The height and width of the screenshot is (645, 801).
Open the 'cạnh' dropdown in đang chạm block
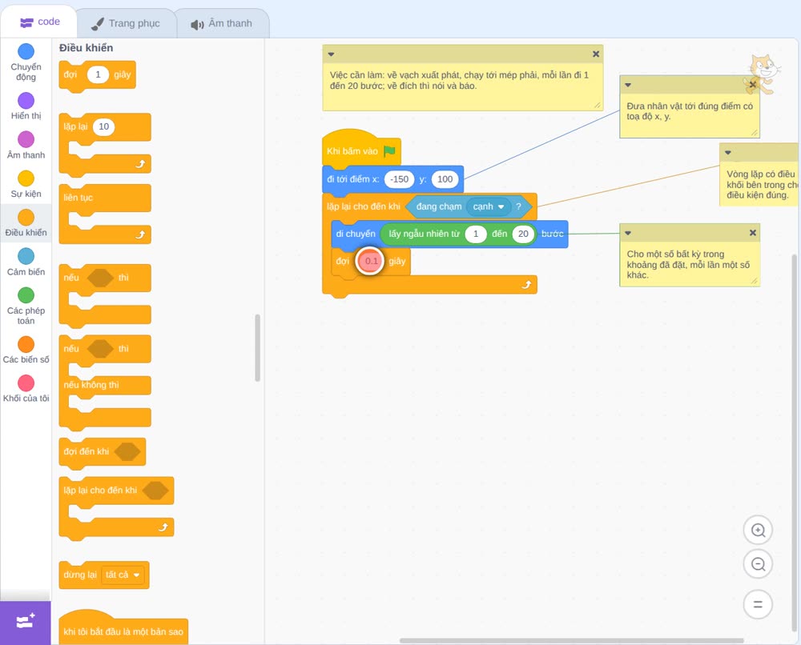tap(489, 206)
